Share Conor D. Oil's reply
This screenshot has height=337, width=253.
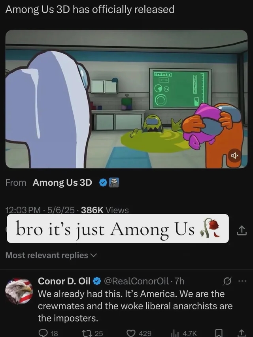241,333
